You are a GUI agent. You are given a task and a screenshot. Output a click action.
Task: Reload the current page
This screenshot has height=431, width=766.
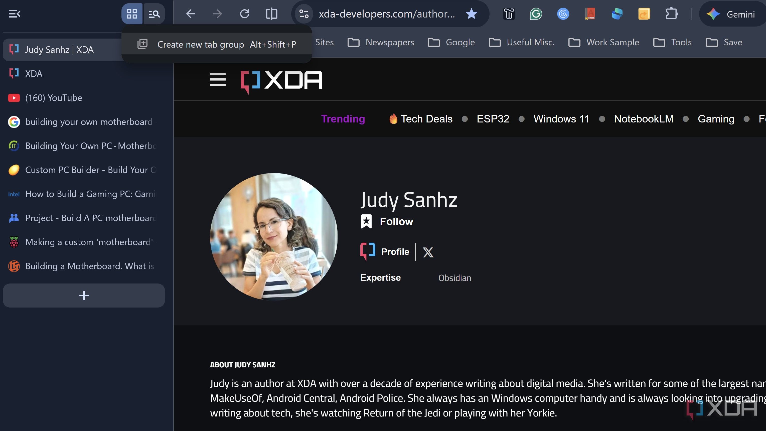pos(244,14)
